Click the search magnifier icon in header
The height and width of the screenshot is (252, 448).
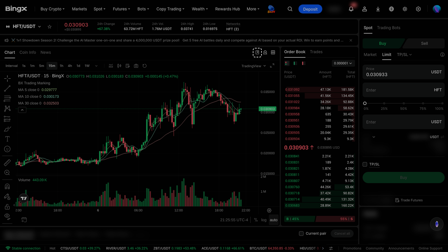point(290,9)
